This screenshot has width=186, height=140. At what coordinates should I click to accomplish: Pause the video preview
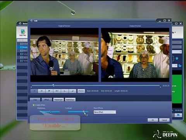[41, 91]
